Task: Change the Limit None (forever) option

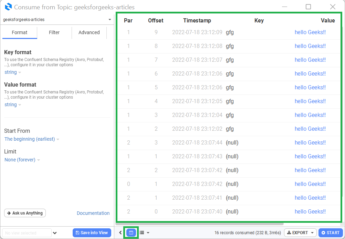Action: coord(22,160)
